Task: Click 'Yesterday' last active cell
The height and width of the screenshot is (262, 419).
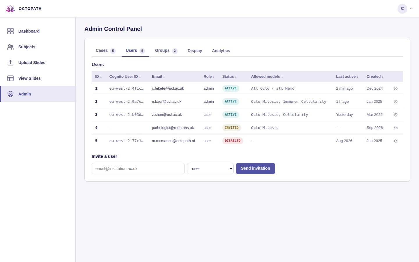Action: click(x=345, y=115)
